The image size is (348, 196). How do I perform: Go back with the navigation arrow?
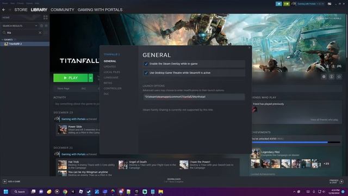click(4, 10)
